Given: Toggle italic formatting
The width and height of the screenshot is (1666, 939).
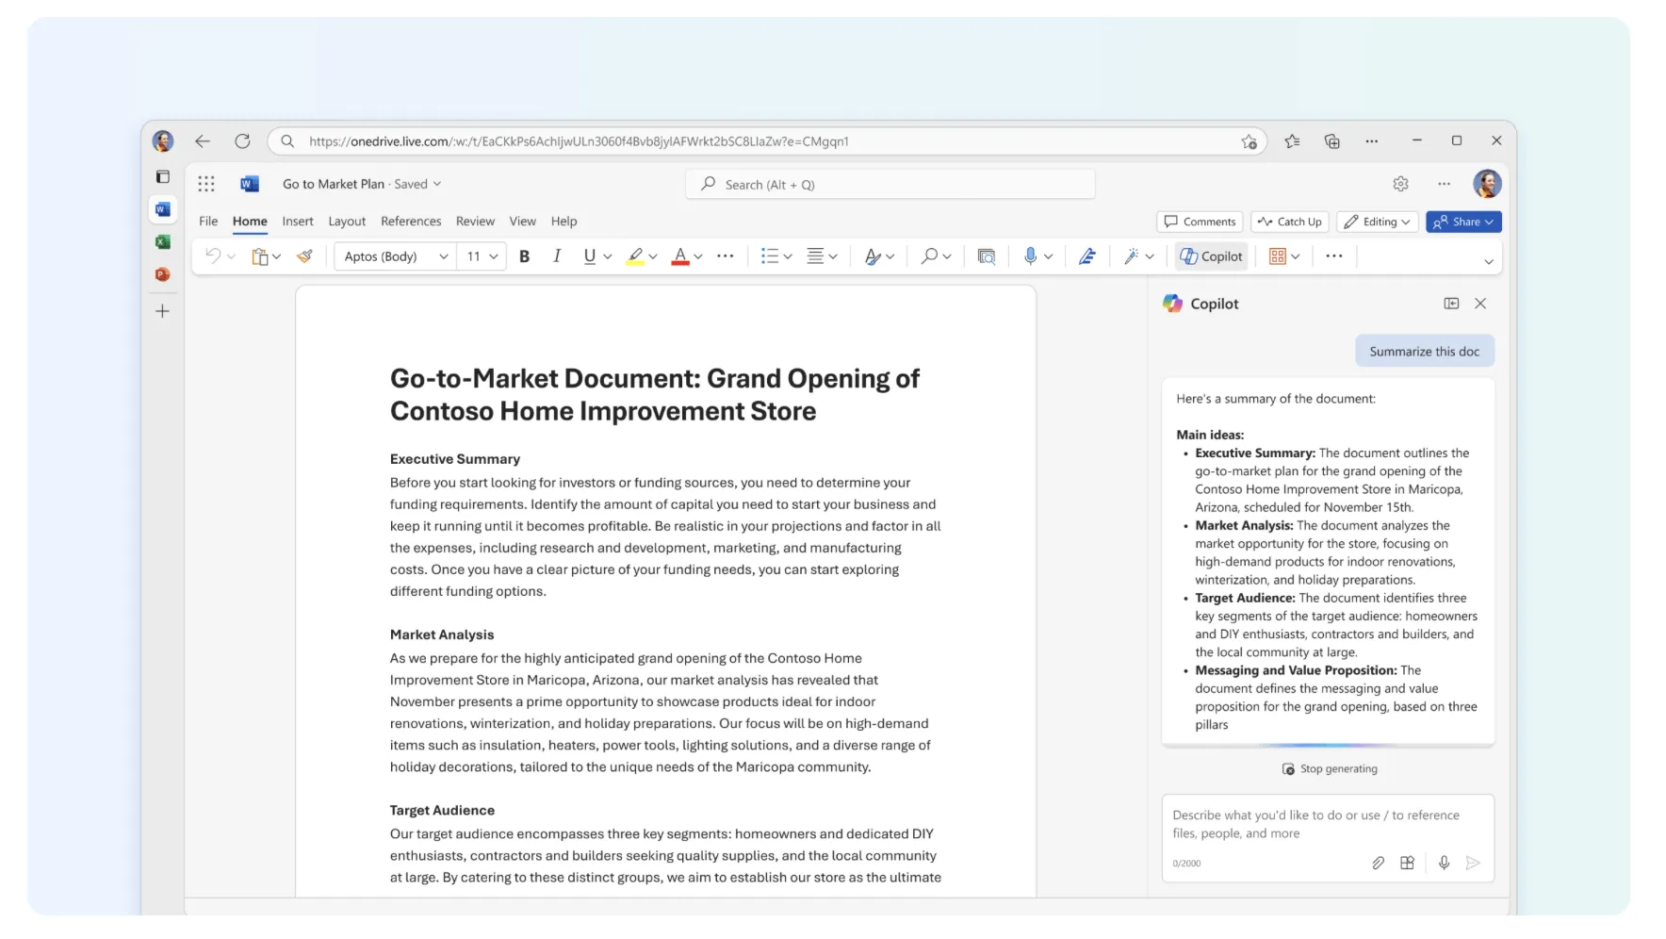Looking at the screenshot, I should [x=557, y=256].
